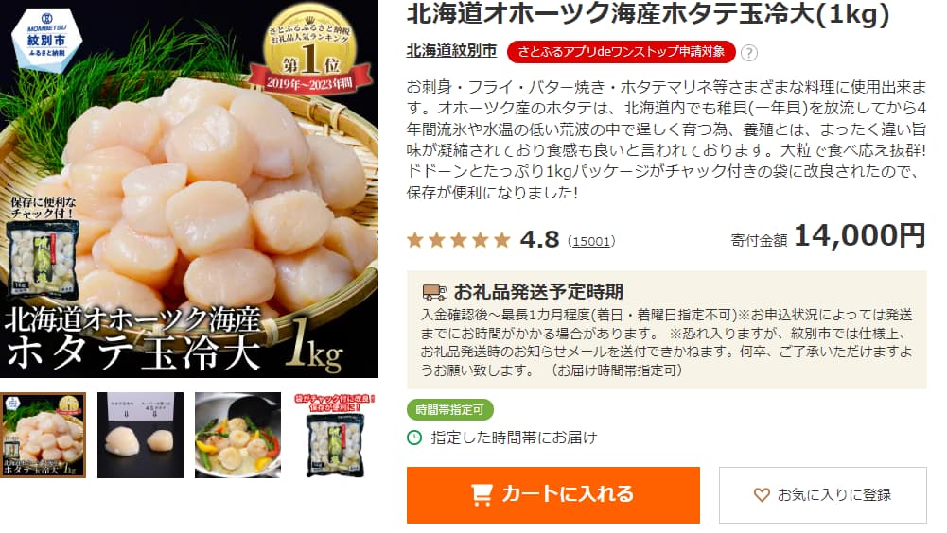
Task: Select the scallop size comparison thumbnail
Action: pyautogui.click(x=140, y=436)
